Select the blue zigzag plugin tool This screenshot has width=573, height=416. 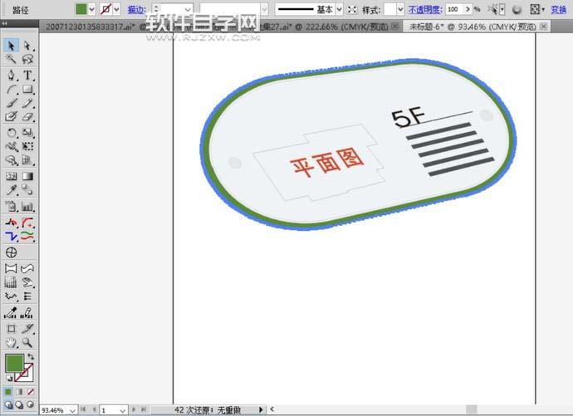click(11, 237)
